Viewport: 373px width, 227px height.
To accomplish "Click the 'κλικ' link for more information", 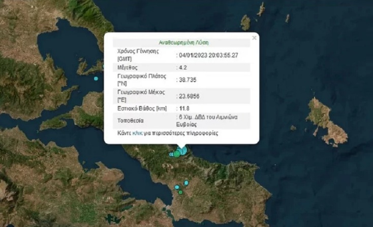I will [137, 133].
